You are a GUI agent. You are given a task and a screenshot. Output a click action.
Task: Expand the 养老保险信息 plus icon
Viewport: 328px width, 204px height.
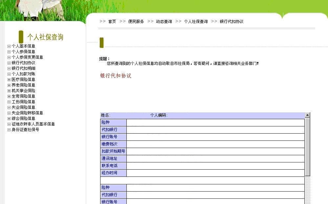tap(9, 85)
